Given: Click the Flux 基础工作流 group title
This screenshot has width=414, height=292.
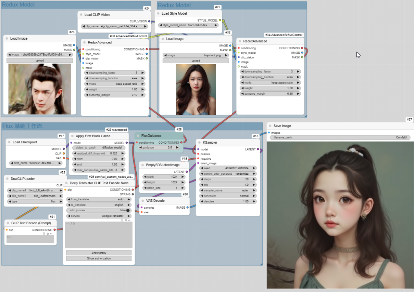Looking at the screenshot, I should point(22,126).
